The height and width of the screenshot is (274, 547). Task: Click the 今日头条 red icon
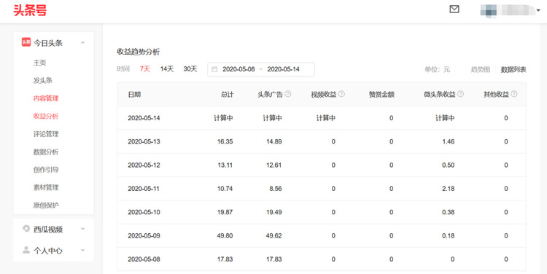tap(26, 42)
